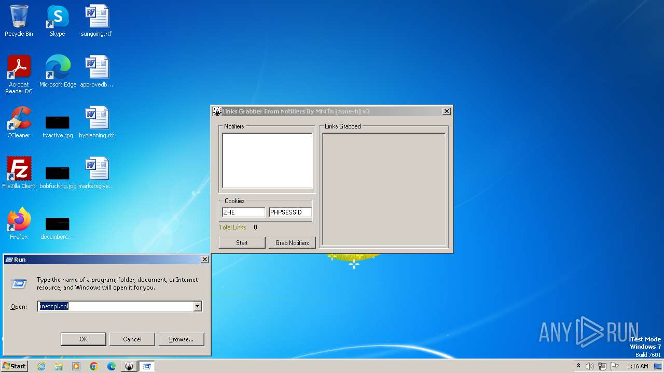664x373 pixels.
Task: Select the byplanning.rtf document icon
Action: pos(96,122)
